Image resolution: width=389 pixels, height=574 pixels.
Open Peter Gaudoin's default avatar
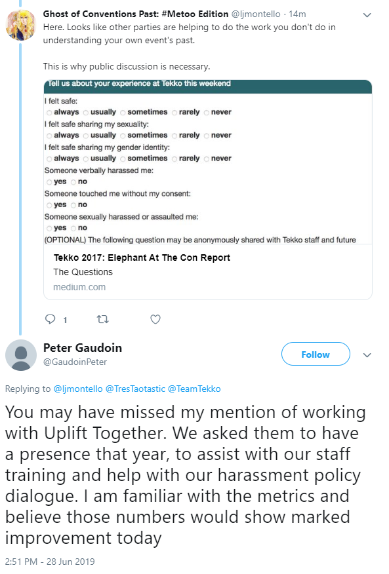click(x=21, y=355)
